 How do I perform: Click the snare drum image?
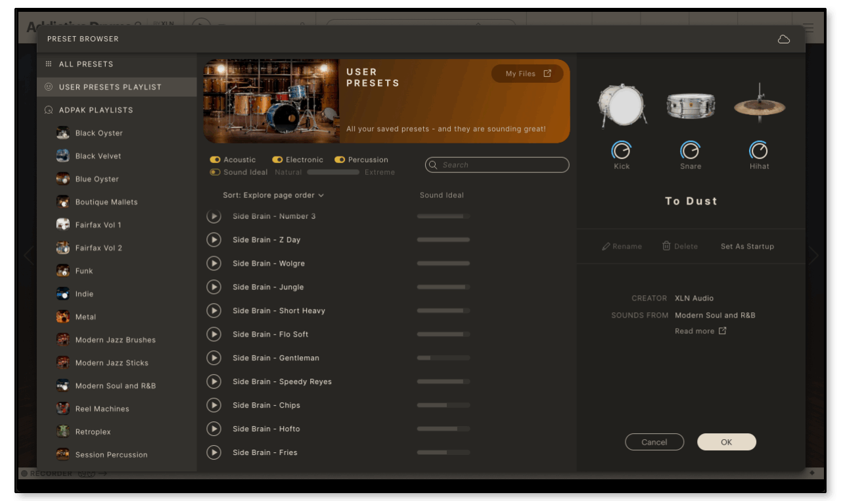691,106
